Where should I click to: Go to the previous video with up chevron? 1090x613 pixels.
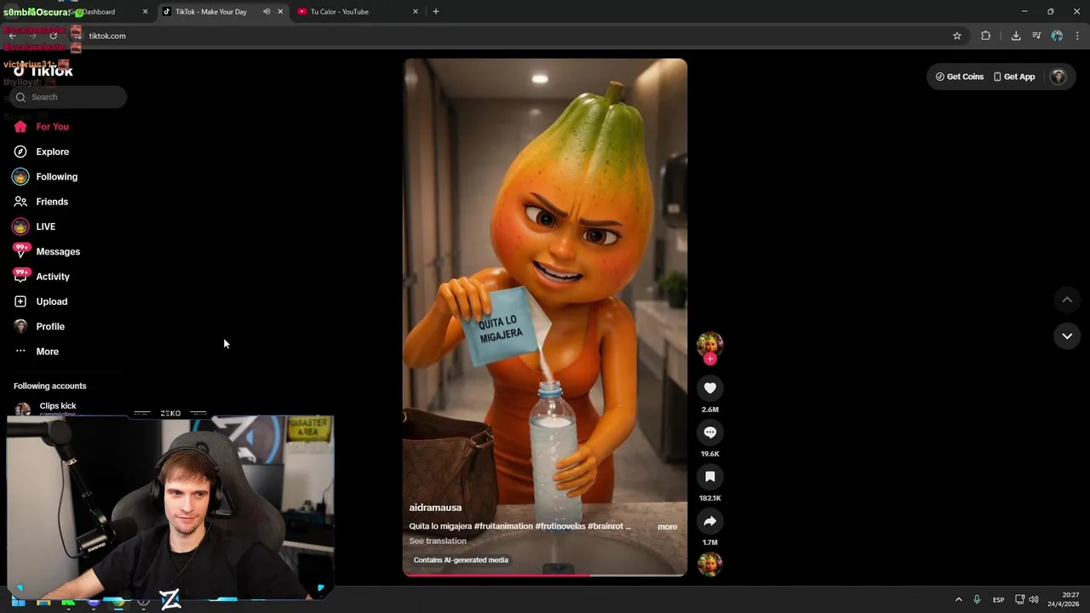click(x=1067, y=300)
